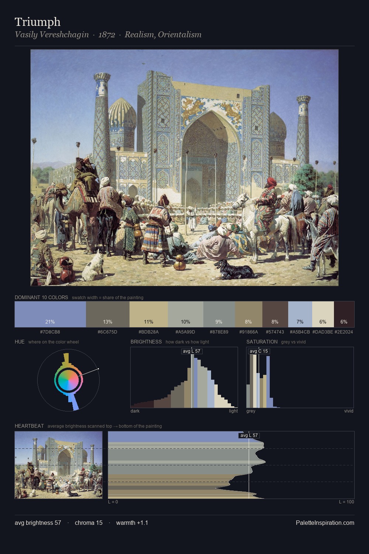369x554 pixels.
Task: Click the 'avg L 57' label in heartbeat chart
Action: 249,435
